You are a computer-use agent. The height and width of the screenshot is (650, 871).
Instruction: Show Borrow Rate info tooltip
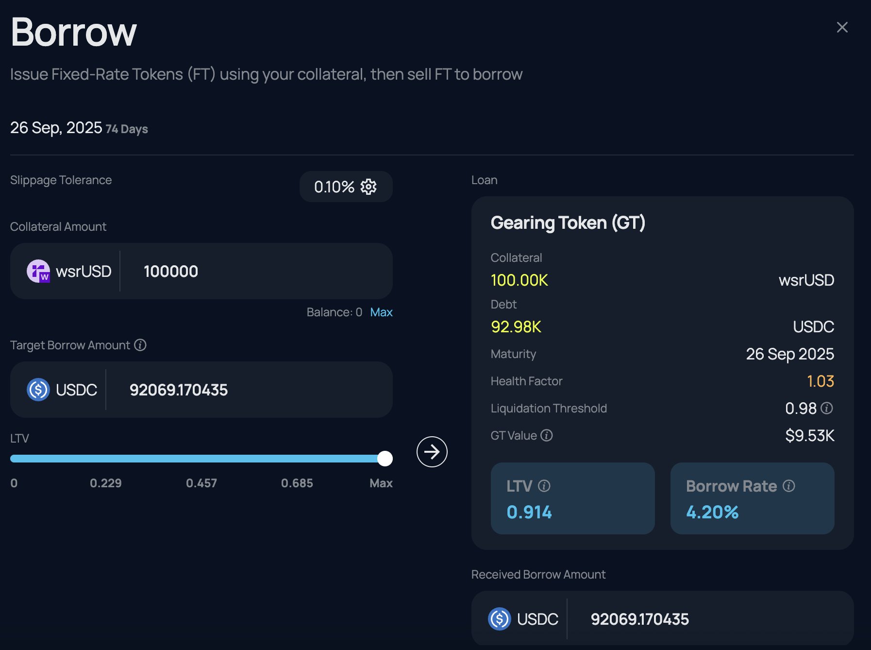(789, 486)
